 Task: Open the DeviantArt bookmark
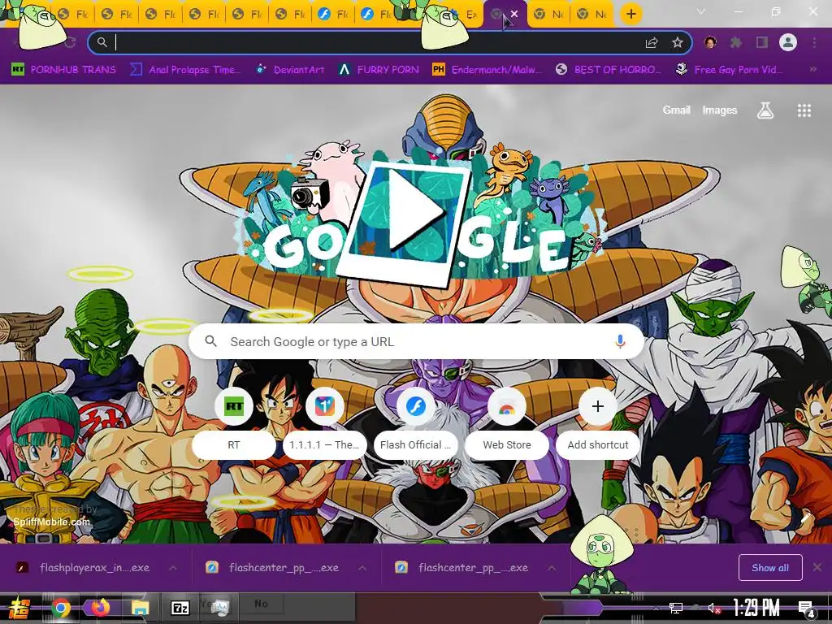coord(290,70)
